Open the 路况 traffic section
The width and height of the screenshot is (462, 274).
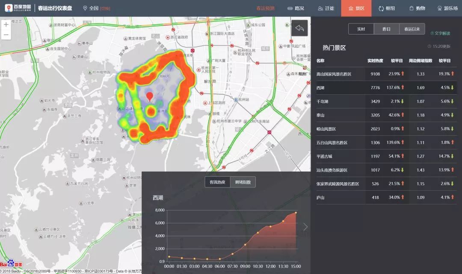point(296,8)
